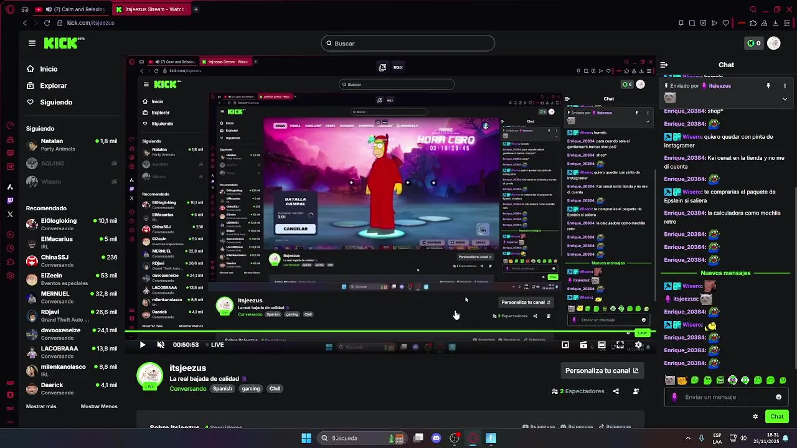This screenshot has height=448, width=797.
Task: Click the green stream progress bar
Action: coord(390,332)
